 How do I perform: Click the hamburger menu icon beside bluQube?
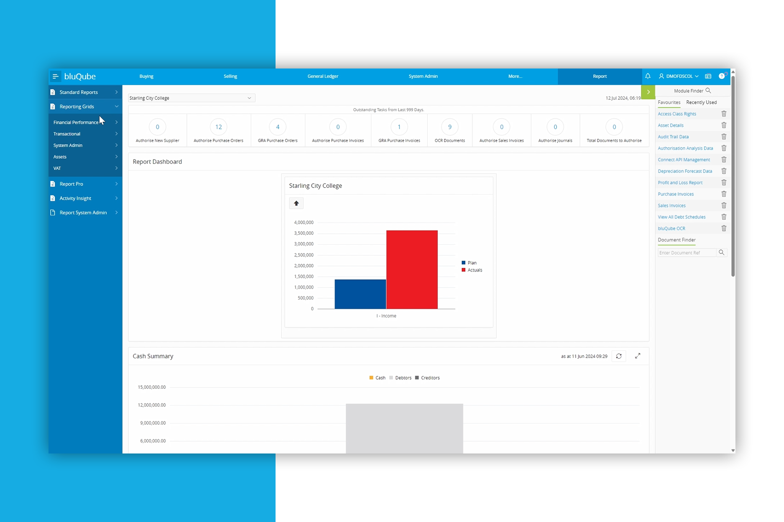click(x=55, y=76)
